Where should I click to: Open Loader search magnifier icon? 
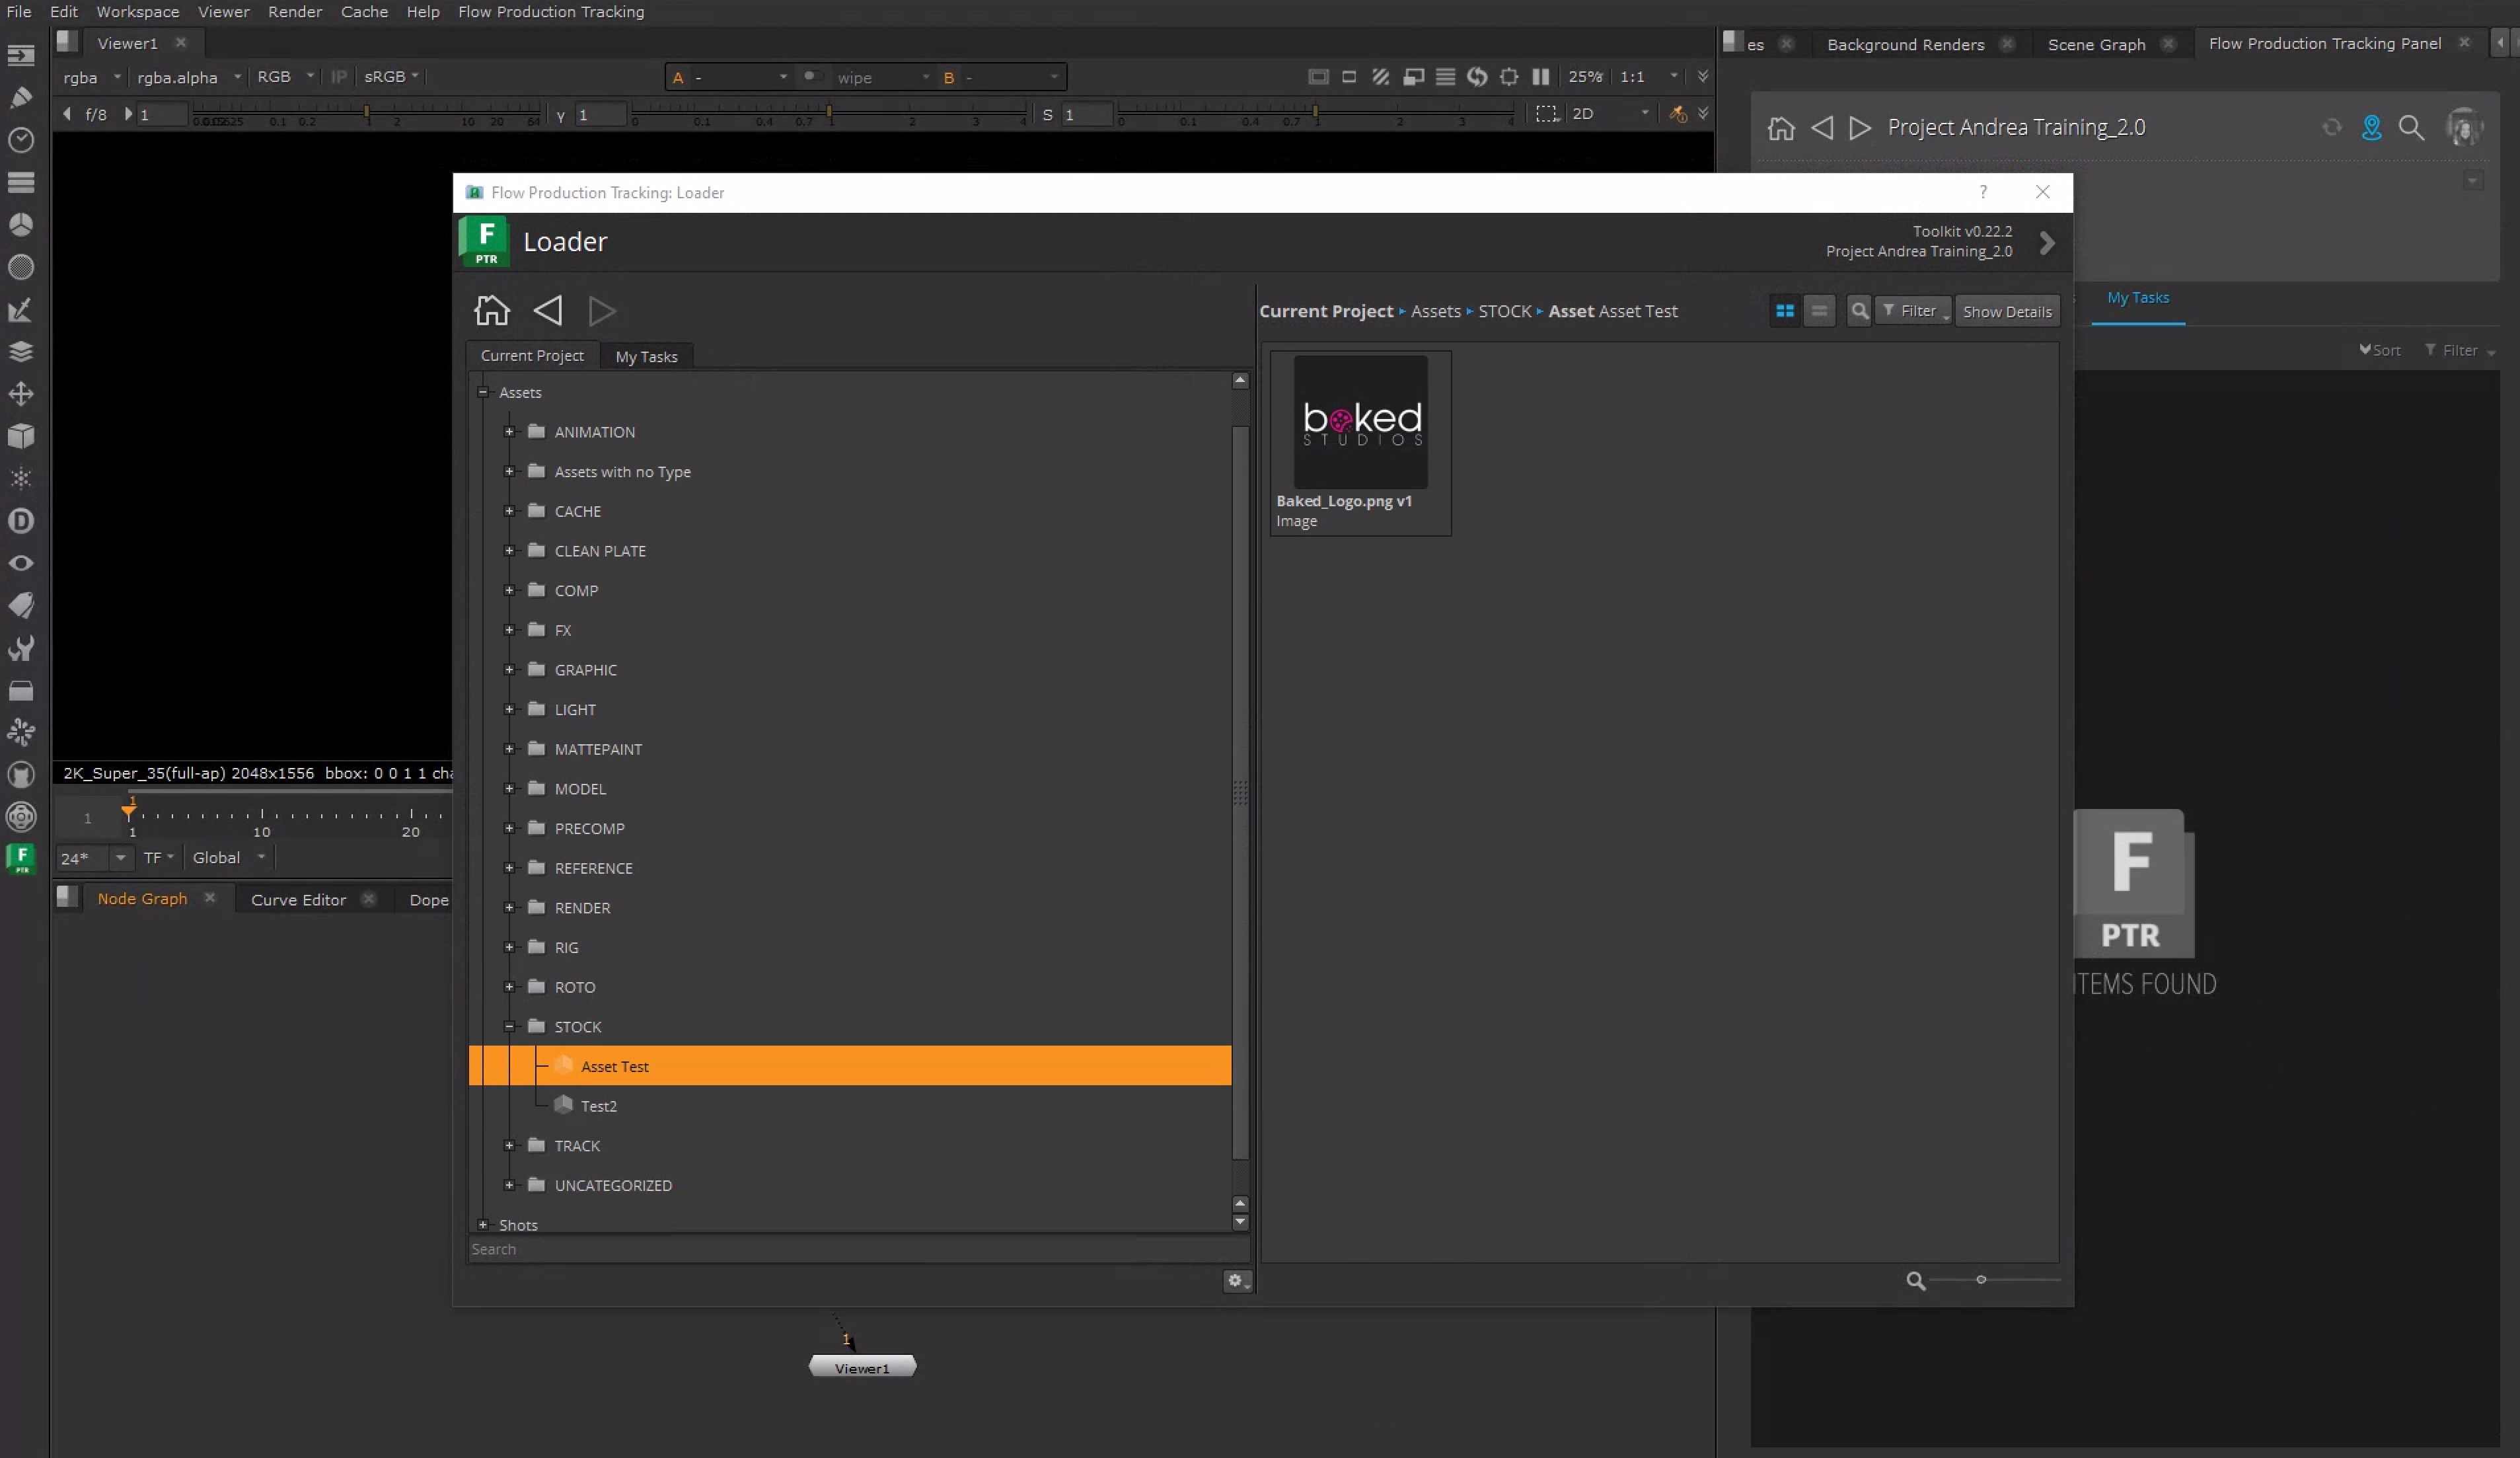[1859, 311]
